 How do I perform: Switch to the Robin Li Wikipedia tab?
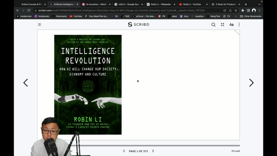pos(161,4)
